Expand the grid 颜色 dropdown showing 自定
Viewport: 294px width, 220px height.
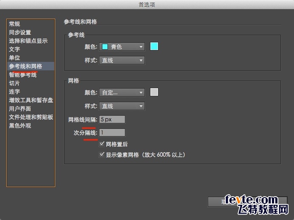click(x=122, y=92)
